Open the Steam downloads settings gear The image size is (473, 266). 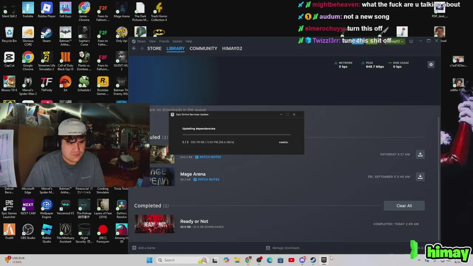click(x=431, y=65)
